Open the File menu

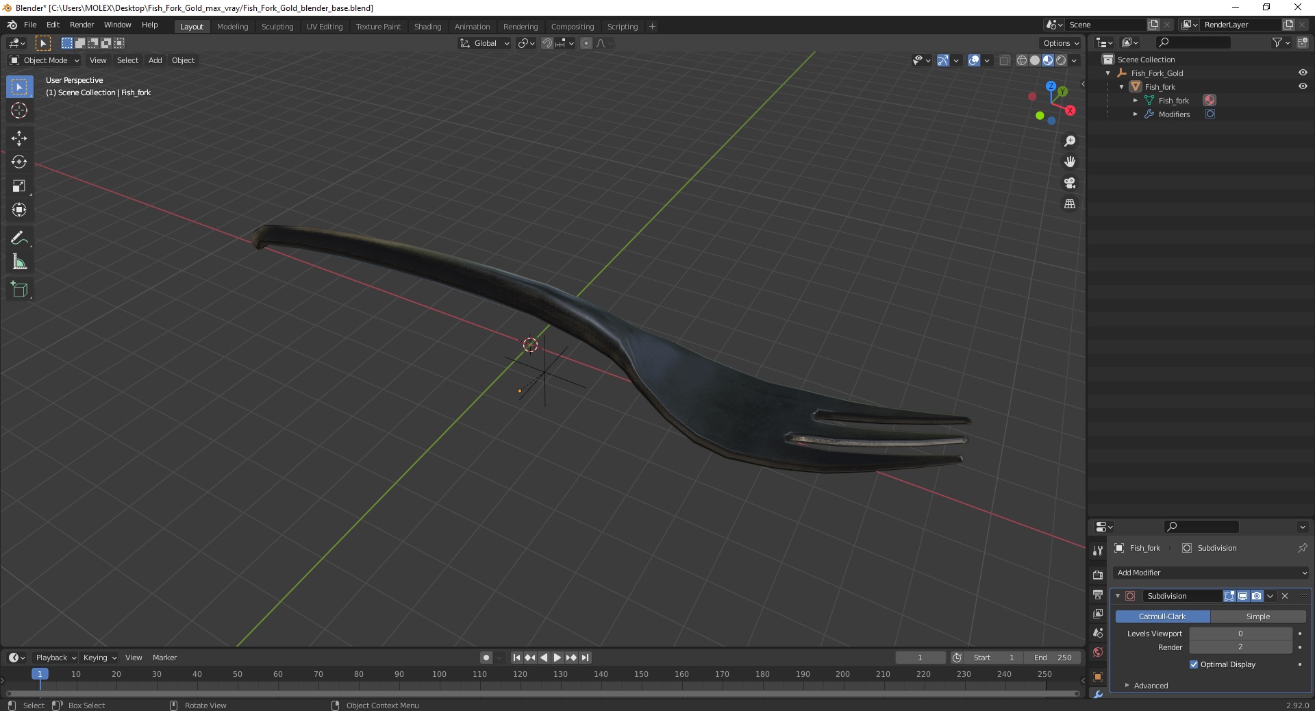pos(30,25)
